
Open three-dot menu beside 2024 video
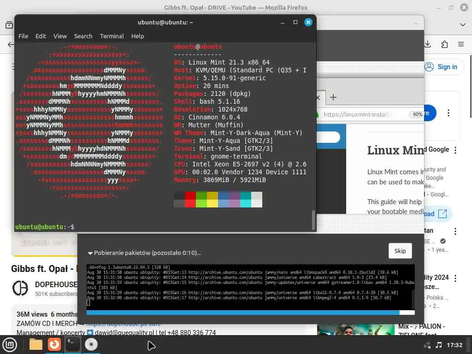455,278
